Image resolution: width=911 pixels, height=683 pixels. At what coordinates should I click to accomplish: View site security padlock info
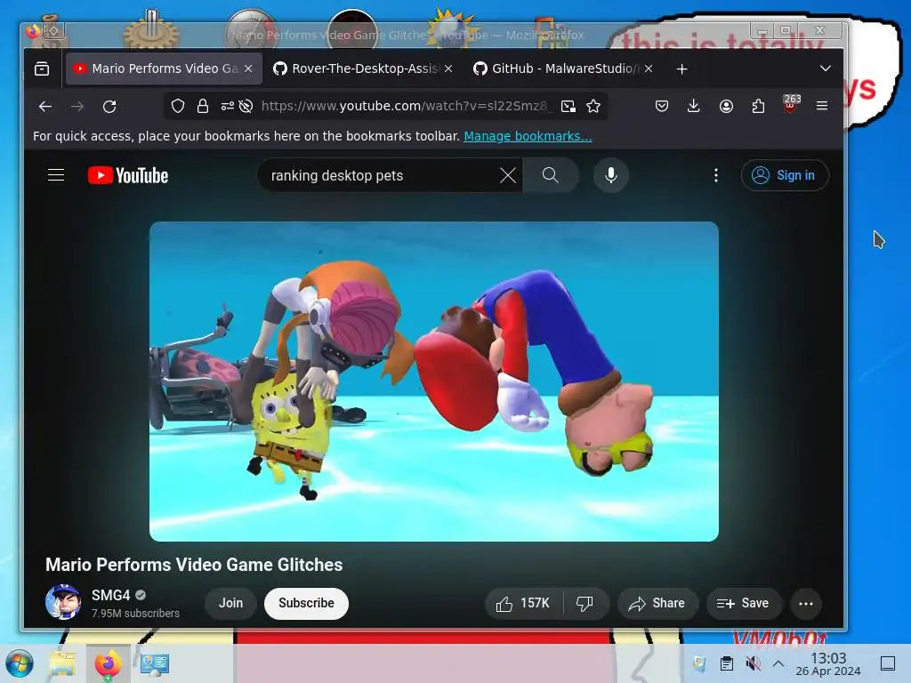coord(202,106)
